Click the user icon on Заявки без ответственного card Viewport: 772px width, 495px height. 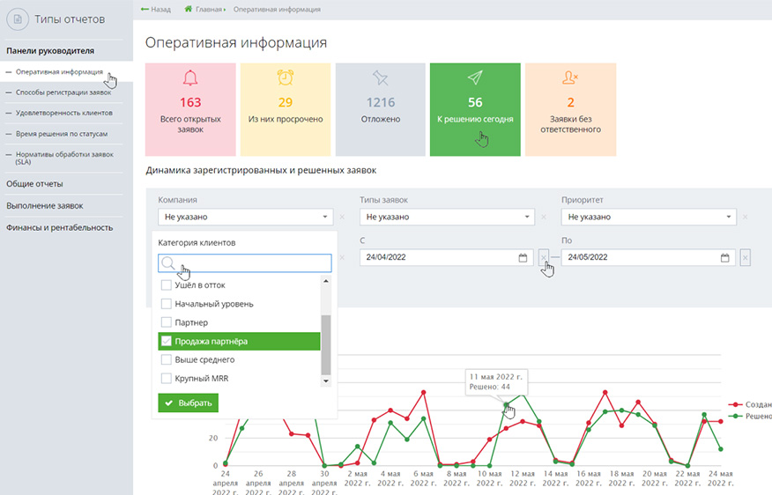coord(570,78)
